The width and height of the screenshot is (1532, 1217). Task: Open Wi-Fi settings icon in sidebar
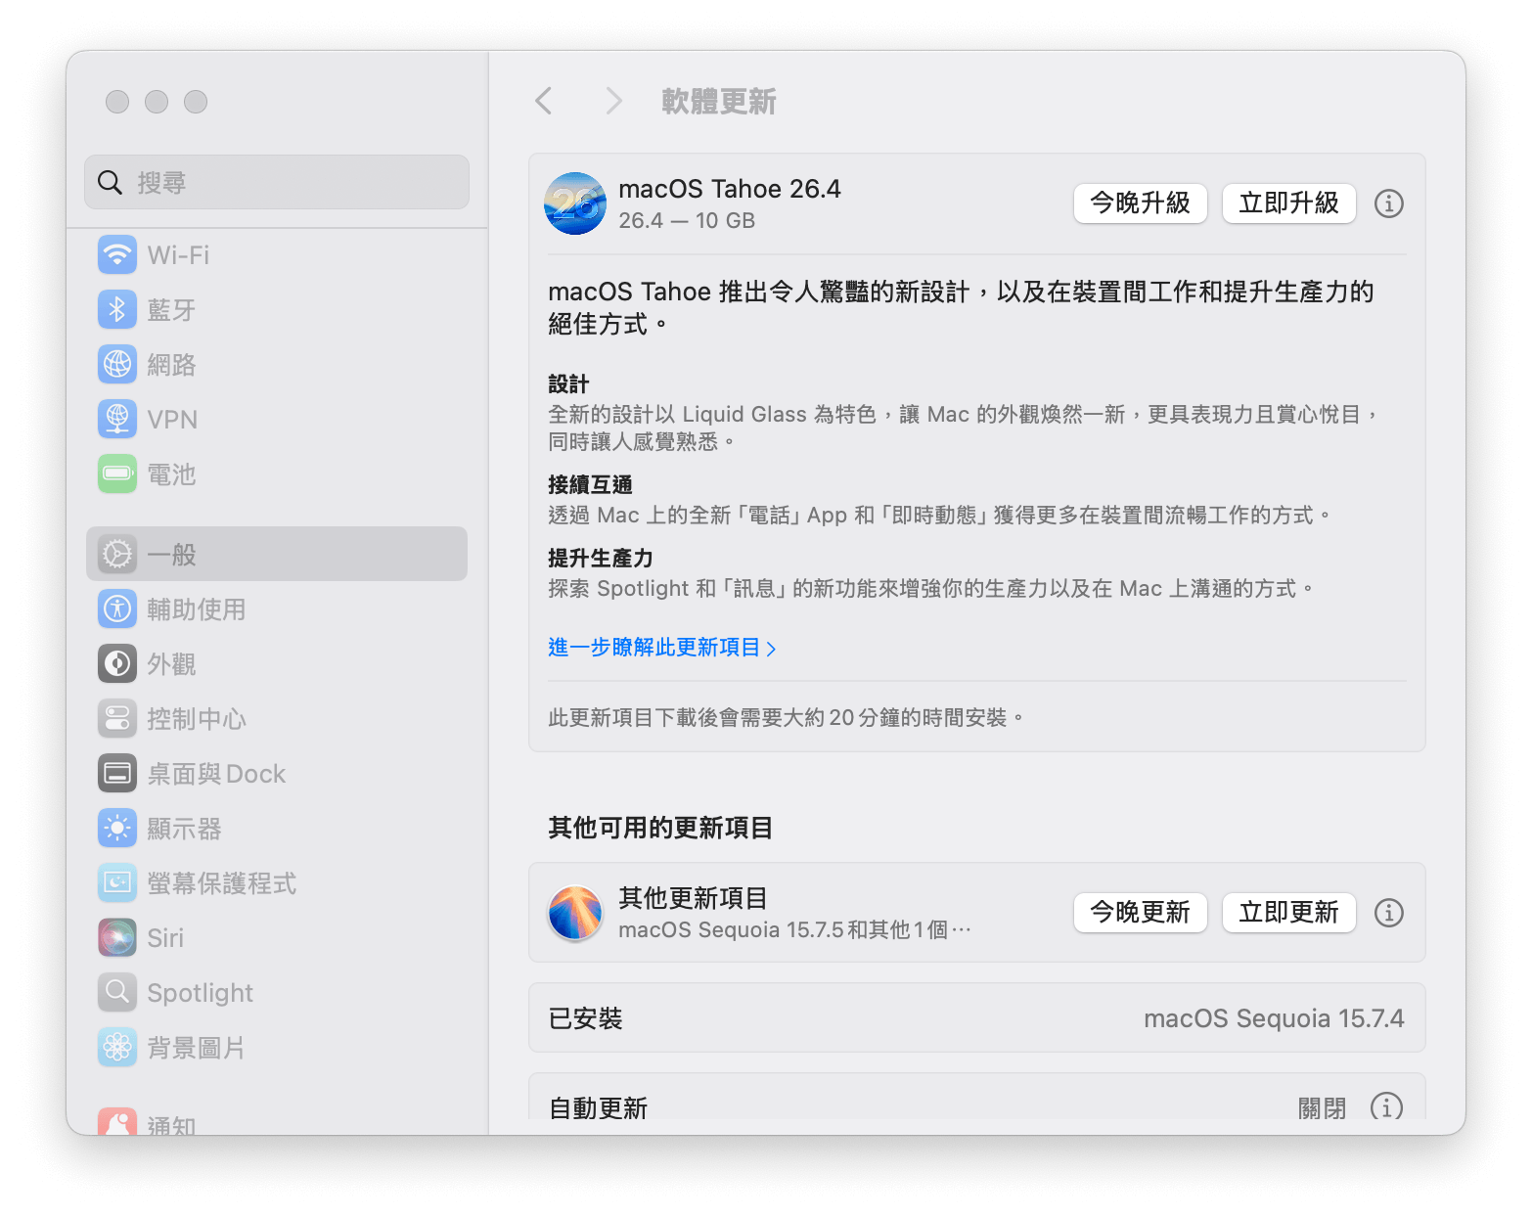117,255
